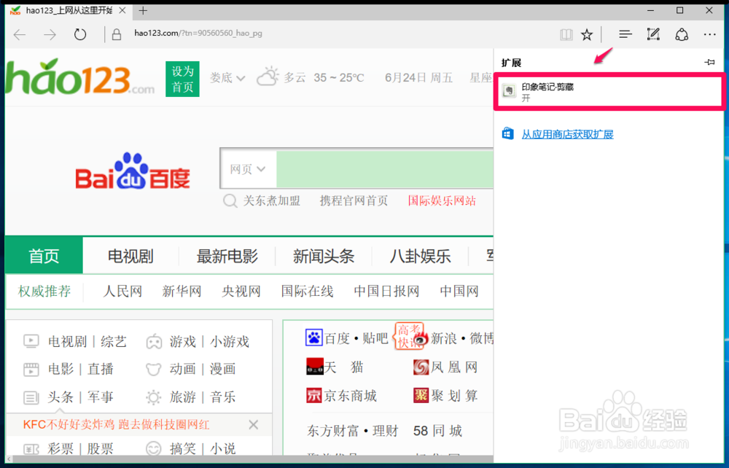
Task: Open the 新华网 link
Action: click(x=182, y=292)
